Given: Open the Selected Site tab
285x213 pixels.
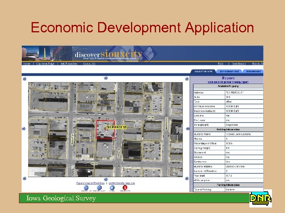Looking at the screenshot, I should point(203,71).
